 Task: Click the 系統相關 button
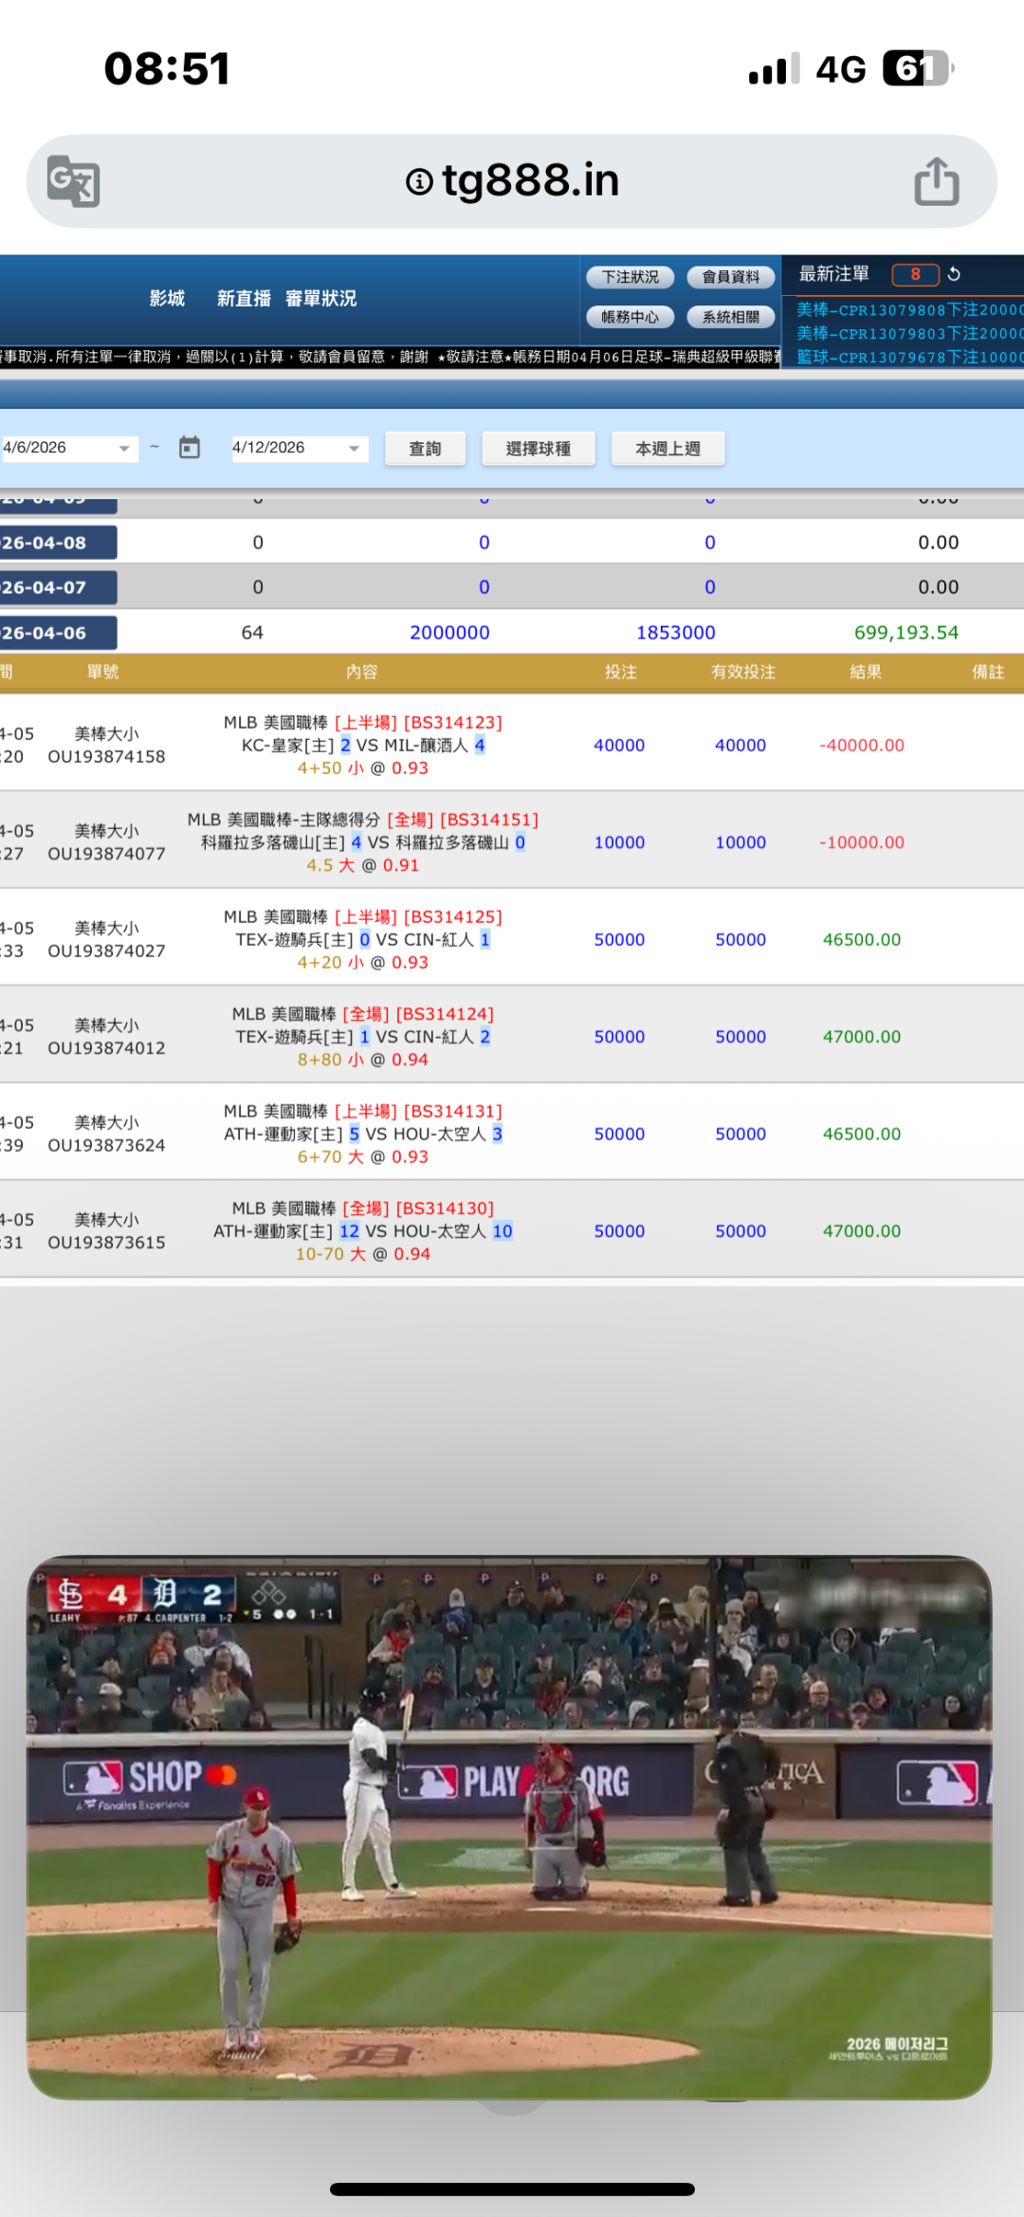(730, 317)
